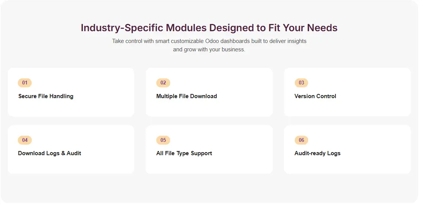Click the 03 number badge
This screenshot has width=425, height=205.
point(301,83)
